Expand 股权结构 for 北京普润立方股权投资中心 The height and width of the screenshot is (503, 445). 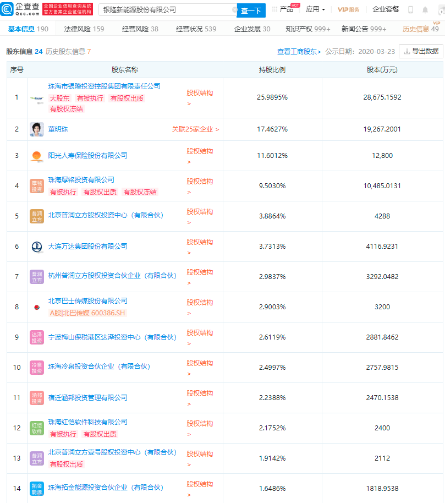pos(200,216)
